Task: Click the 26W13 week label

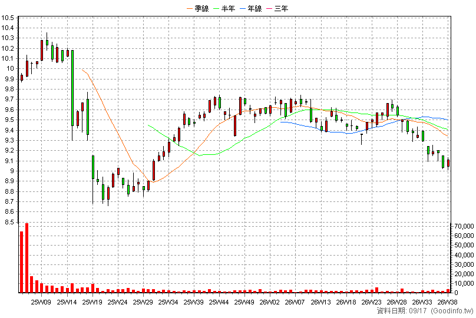Action: click(x=321, y=302)
